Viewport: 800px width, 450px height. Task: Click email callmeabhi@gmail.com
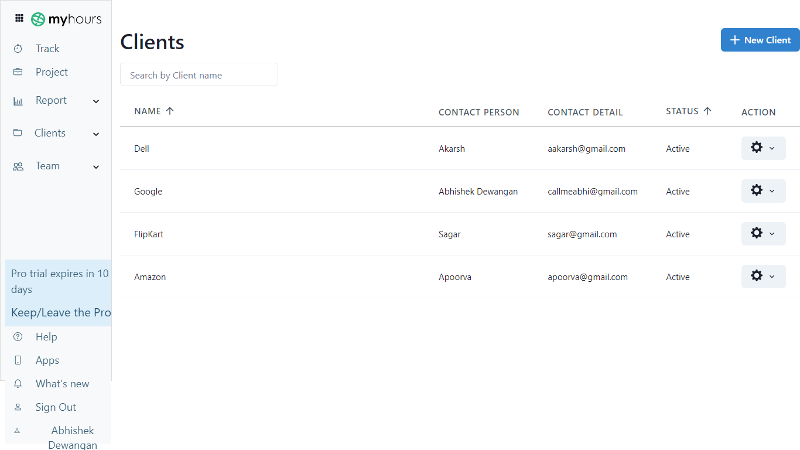pos(593,192)
